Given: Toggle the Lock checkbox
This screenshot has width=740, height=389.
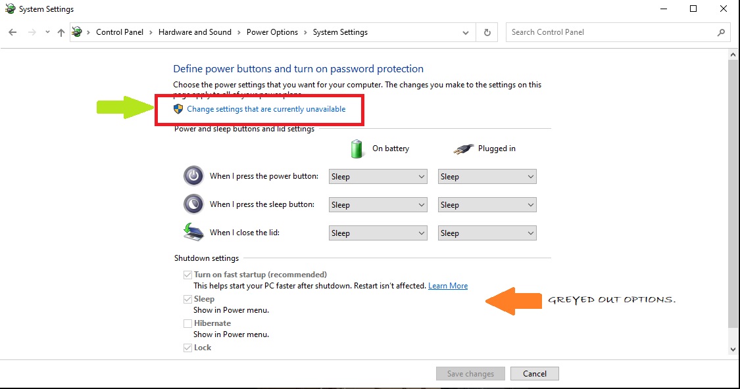Looking at the screenshot, I should click(187, 347).
